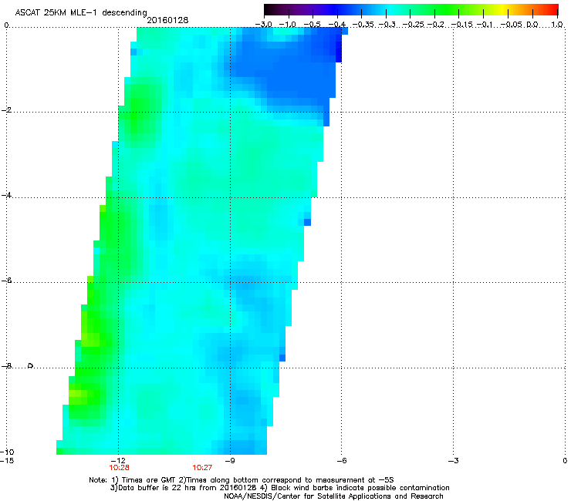Screen dimensions: 571x501
Task: Select the latitude axis label '-10'
Action: 7,452
